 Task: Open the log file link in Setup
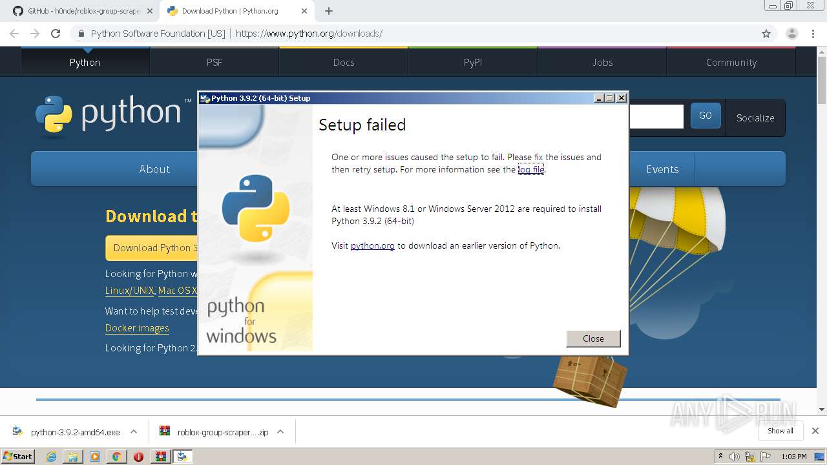pos(531,169)
